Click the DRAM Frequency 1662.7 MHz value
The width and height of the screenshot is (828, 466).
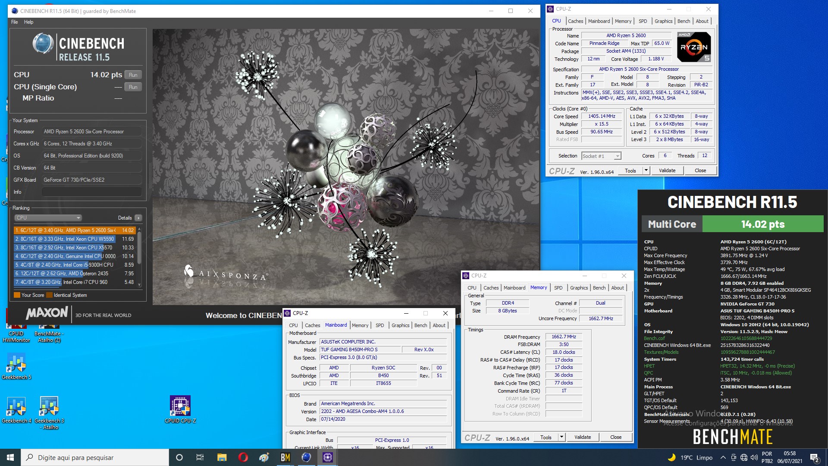(564, 337)
